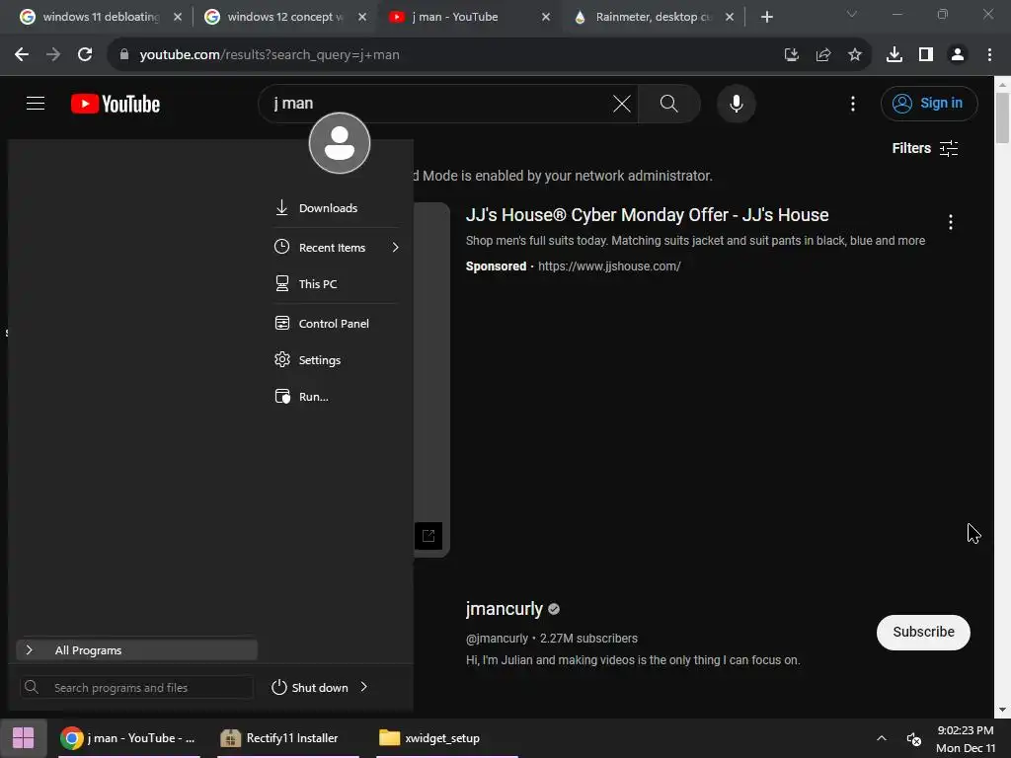Clear the YouTube search query with X
Screen dimensions: 1011x758
click(x=622, y=103)
